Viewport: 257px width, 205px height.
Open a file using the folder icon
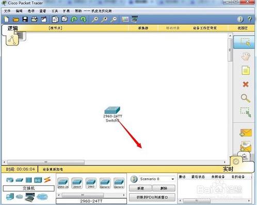point(15,20)
